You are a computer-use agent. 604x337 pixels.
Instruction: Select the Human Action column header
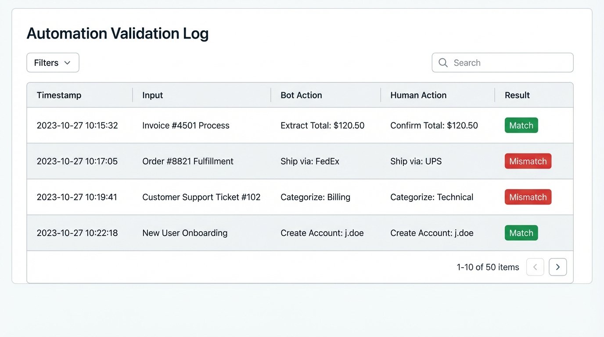(418, 95)
